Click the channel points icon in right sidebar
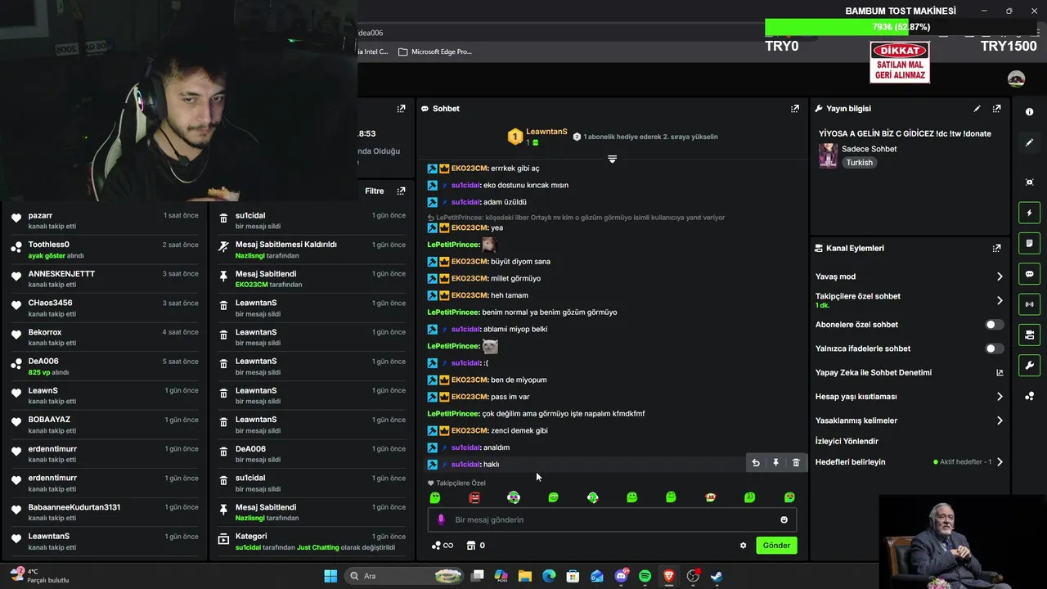The width and height of the screenshot is (1047, 589). pos(1029,396)
